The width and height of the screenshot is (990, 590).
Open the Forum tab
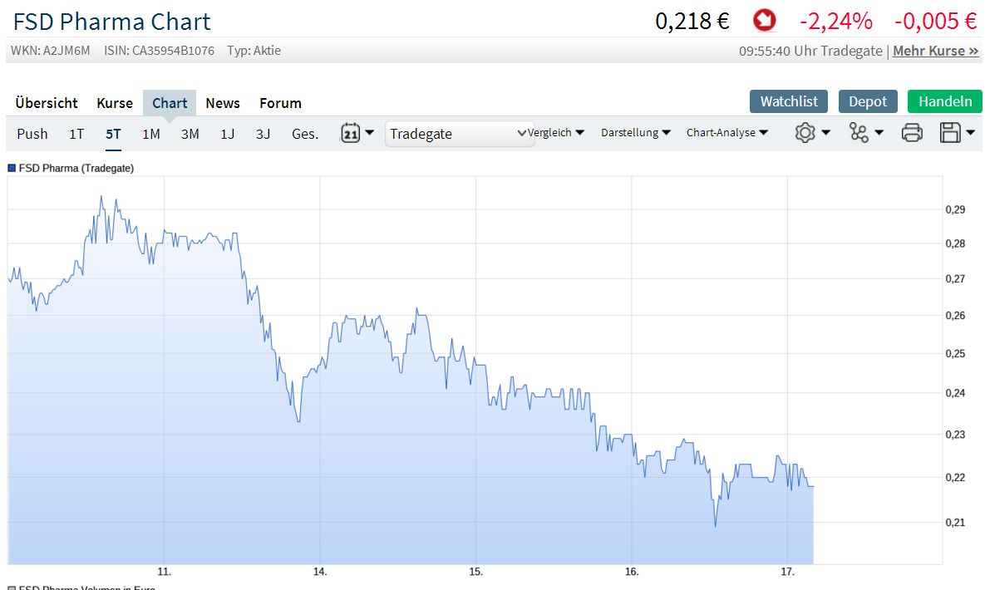[x=280, y=102]
